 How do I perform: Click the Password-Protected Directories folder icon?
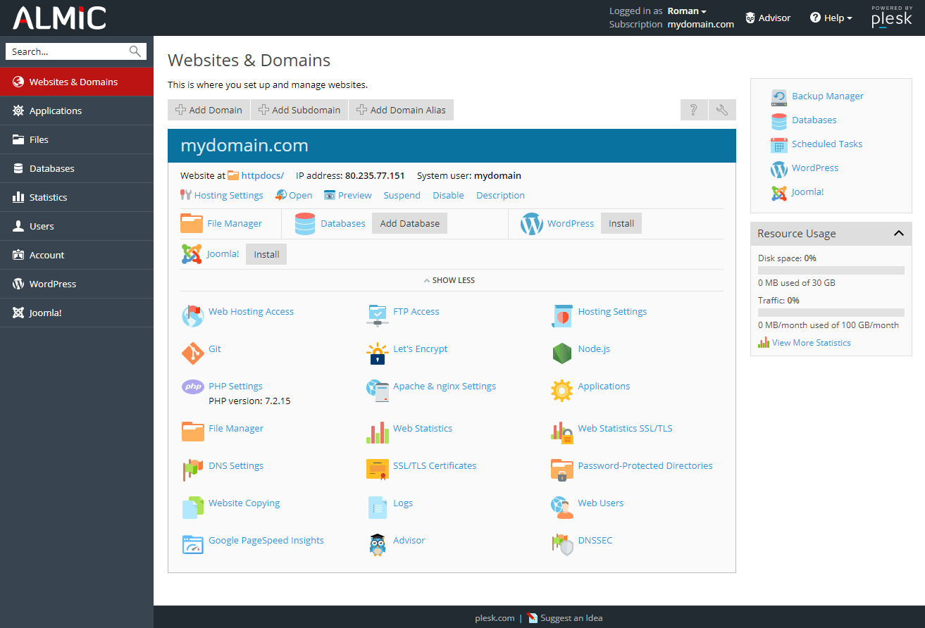click(561, 470)
